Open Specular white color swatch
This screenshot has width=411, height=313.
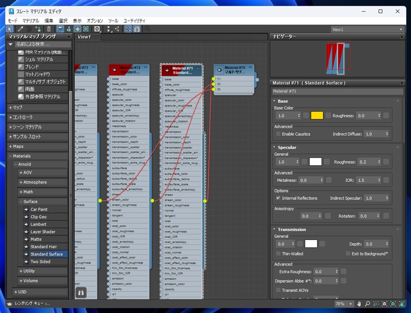[315, 162]
